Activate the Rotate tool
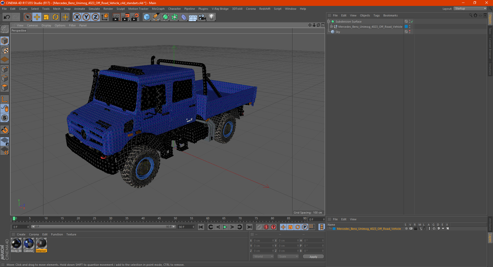 click(55, 17)
